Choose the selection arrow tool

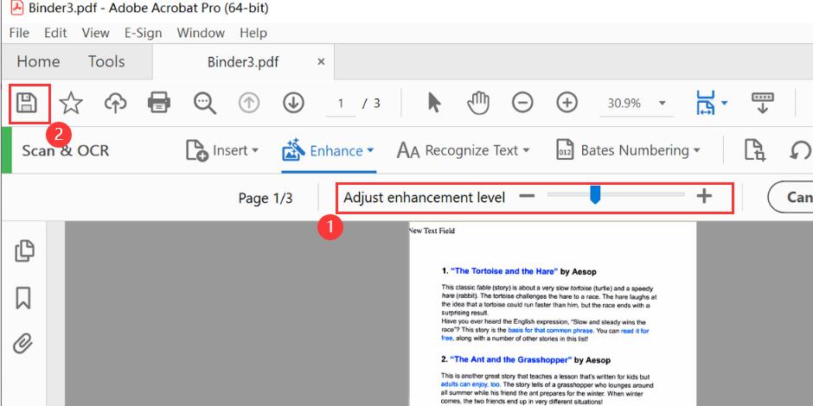434,103
